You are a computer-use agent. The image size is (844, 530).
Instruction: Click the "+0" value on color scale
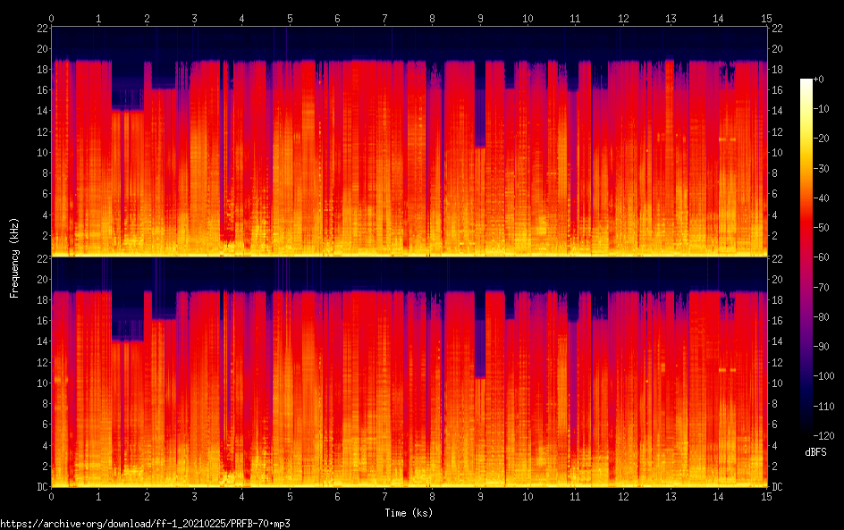[x=818, y=79]
